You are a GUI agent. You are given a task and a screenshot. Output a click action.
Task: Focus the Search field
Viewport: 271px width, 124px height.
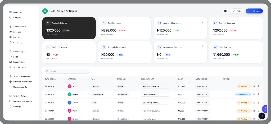pos(67,71)
